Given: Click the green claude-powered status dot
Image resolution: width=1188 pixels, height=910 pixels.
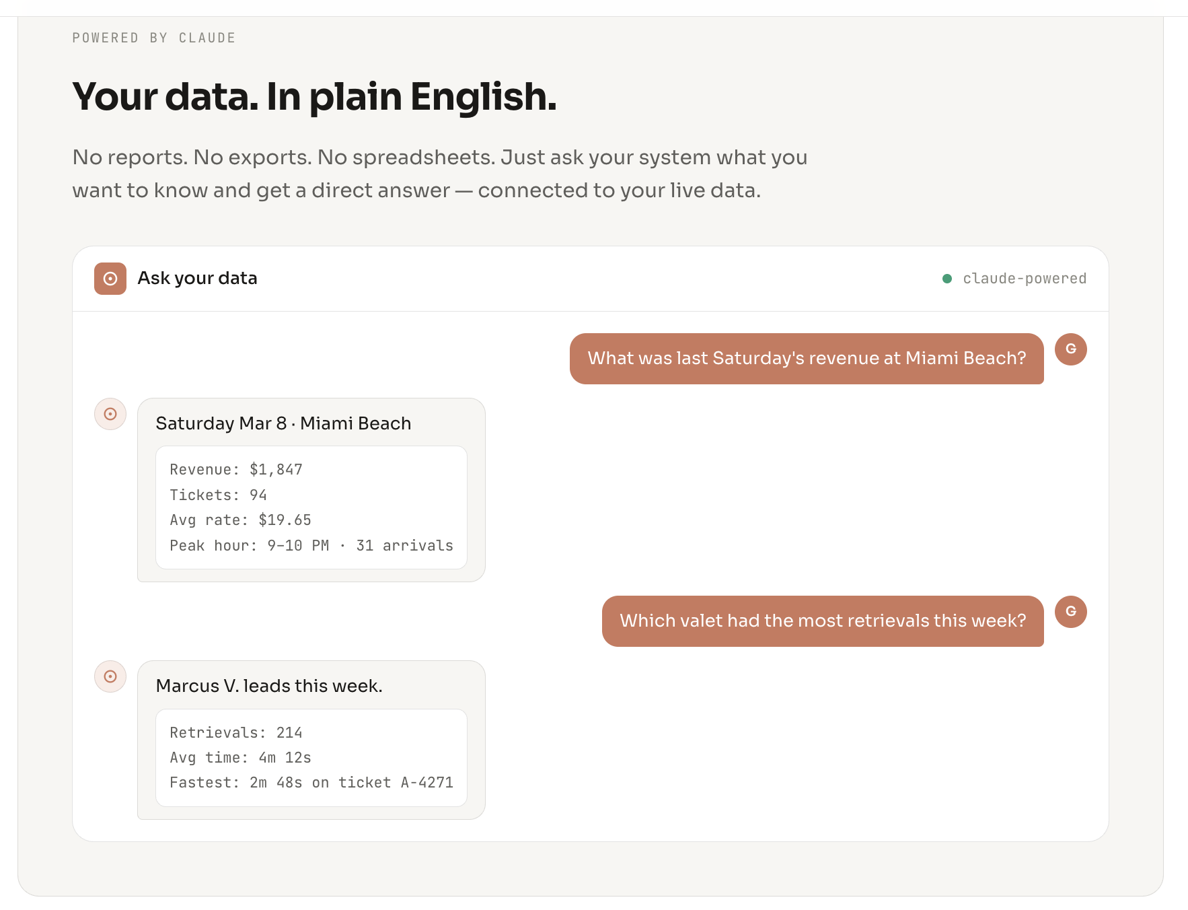Looking at the screenshot, I should pyautogui.click(x=947, y=277).
